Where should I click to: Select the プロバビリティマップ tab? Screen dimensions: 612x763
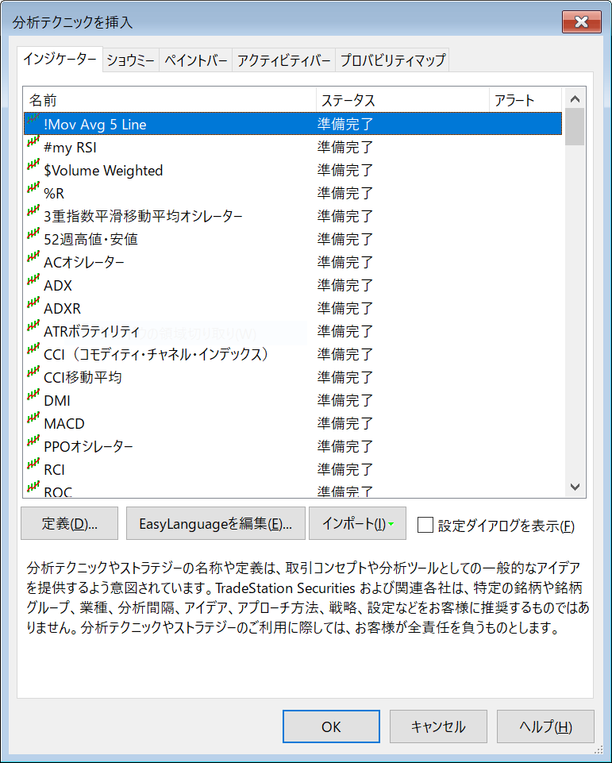coord(392,60)
